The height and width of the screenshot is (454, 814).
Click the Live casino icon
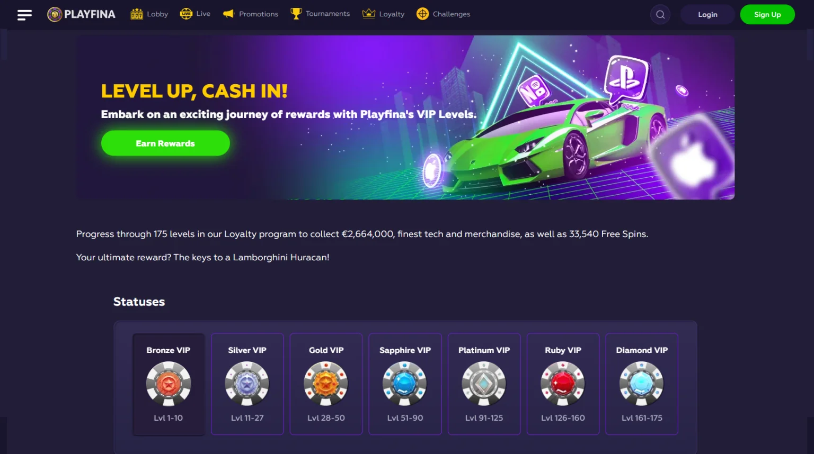186,14
